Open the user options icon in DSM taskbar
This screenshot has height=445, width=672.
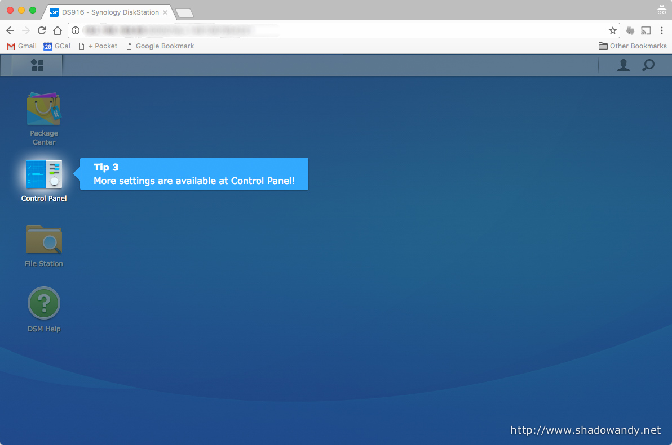(623, 65)
